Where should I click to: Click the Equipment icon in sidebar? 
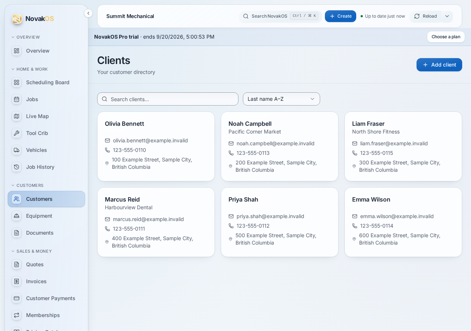coord(17,216)
